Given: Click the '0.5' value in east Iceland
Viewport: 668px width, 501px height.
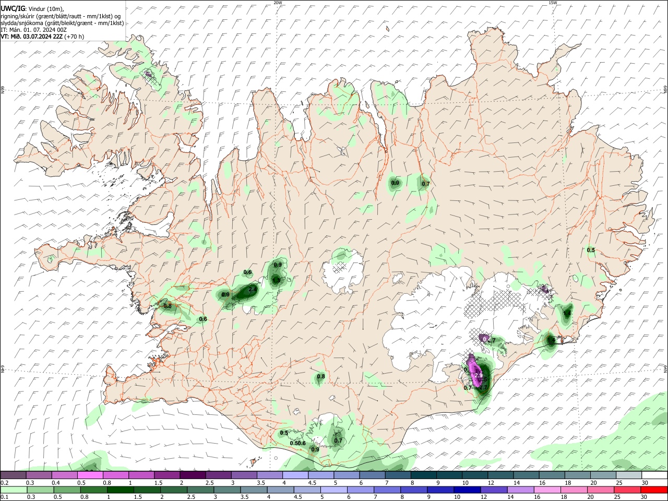Looking at the screenshot, I should (591, 250).
